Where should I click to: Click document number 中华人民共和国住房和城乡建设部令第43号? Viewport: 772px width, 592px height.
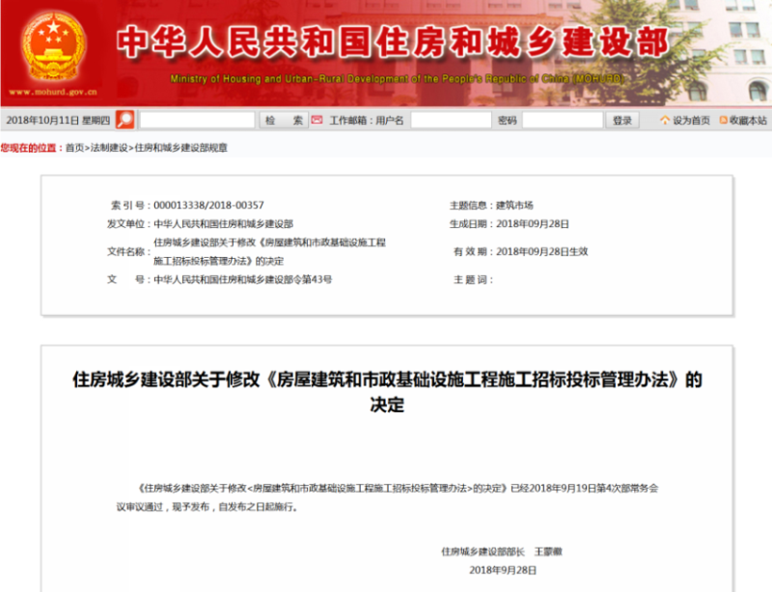click(x=243, y=279)
